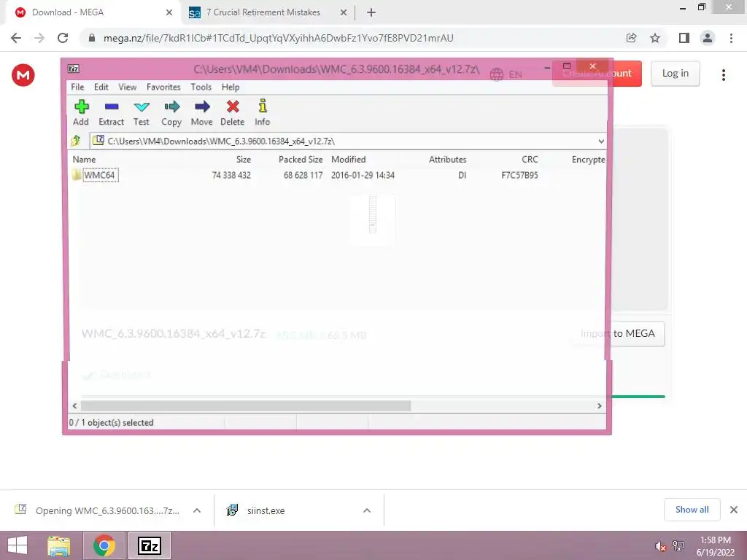Toggle Chrome side panel icon
Viewport: 747px width, 560px height.
click(684, 38)
